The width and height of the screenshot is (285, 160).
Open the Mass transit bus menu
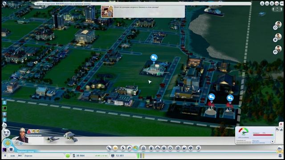coord(184,148)
